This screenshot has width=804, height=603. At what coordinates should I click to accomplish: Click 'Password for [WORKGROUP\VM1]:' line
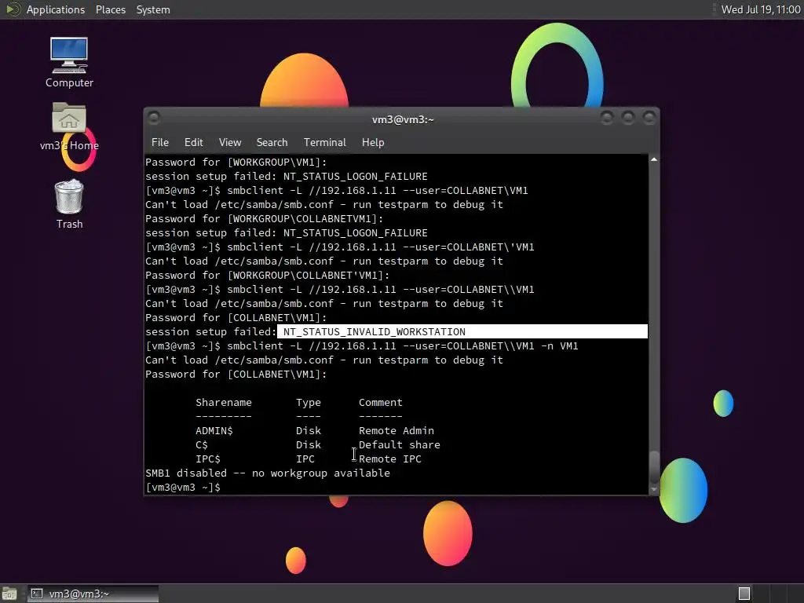pyautogui.click(x=236, y=162)
